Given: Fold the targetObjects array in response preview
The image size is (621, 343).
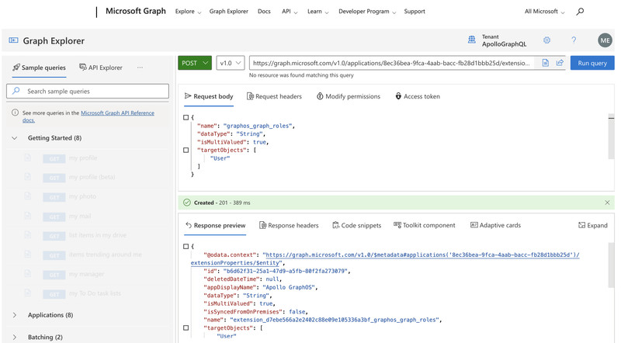Looking at the screenshot, I should click(x=186, y=328).
